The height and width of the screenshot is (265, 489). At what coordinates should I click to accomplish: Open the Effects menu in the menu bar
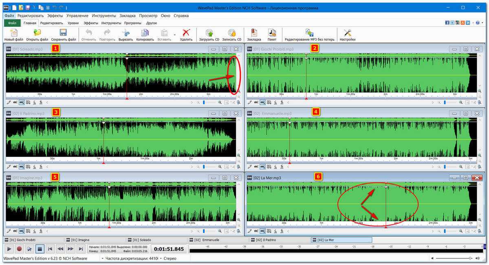[55, 15]
